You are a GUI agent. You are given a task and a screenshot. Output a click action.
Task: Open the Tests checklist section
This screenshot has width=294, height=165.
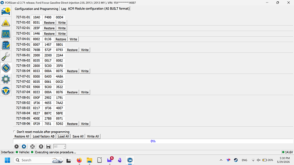tap(6, 45)
